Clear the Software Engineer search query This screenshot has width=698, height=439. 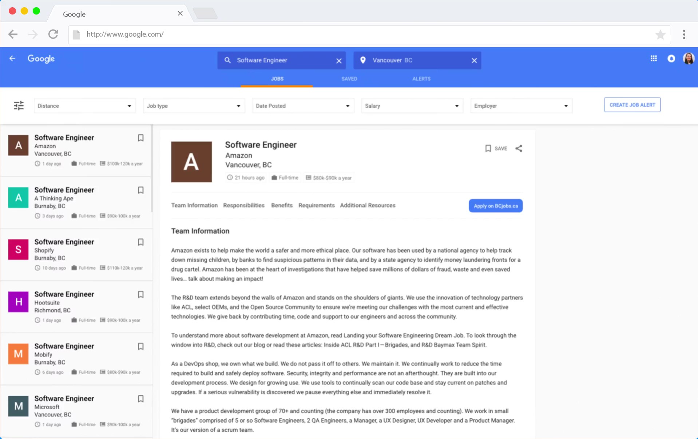339,60
